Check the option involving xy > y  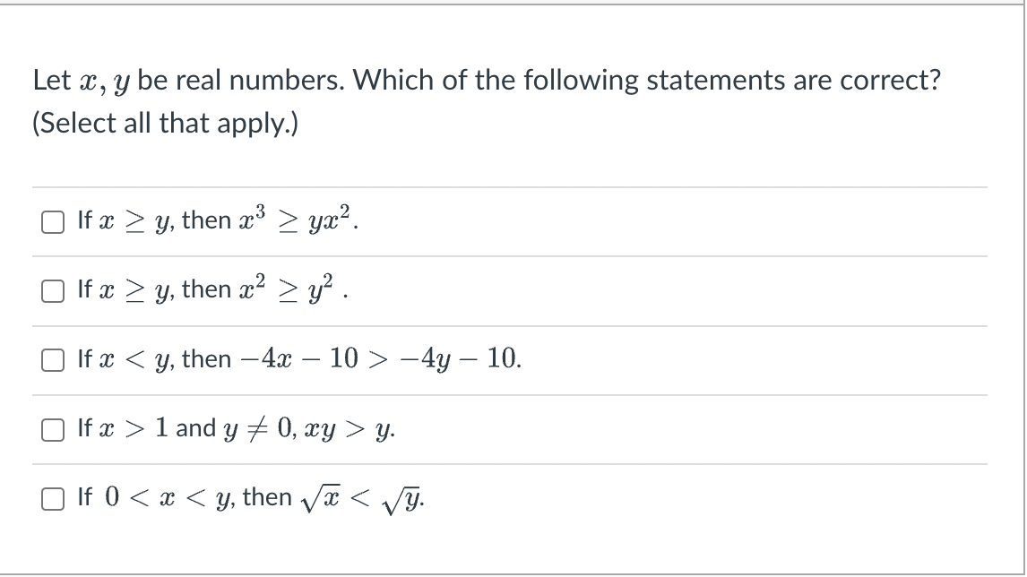click(x=52, y=429)
